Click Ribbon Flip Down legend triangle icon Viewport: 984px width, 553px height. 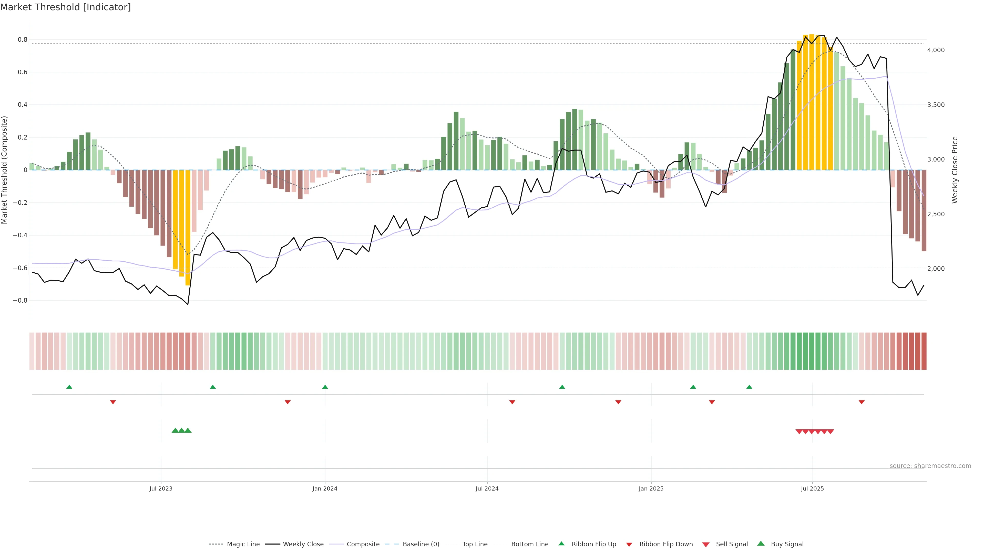point(629,545)
